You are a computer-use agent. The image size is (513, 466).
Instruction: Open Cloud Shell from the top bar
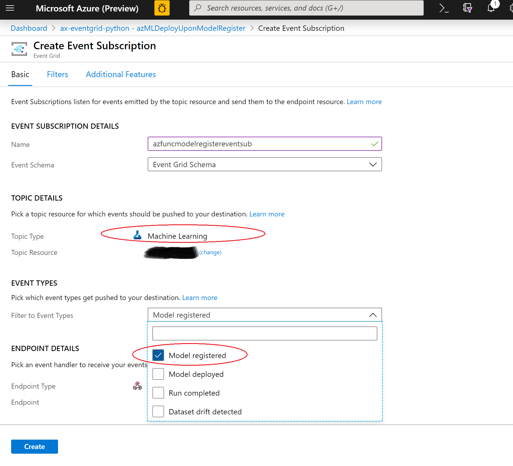(444, 8)
